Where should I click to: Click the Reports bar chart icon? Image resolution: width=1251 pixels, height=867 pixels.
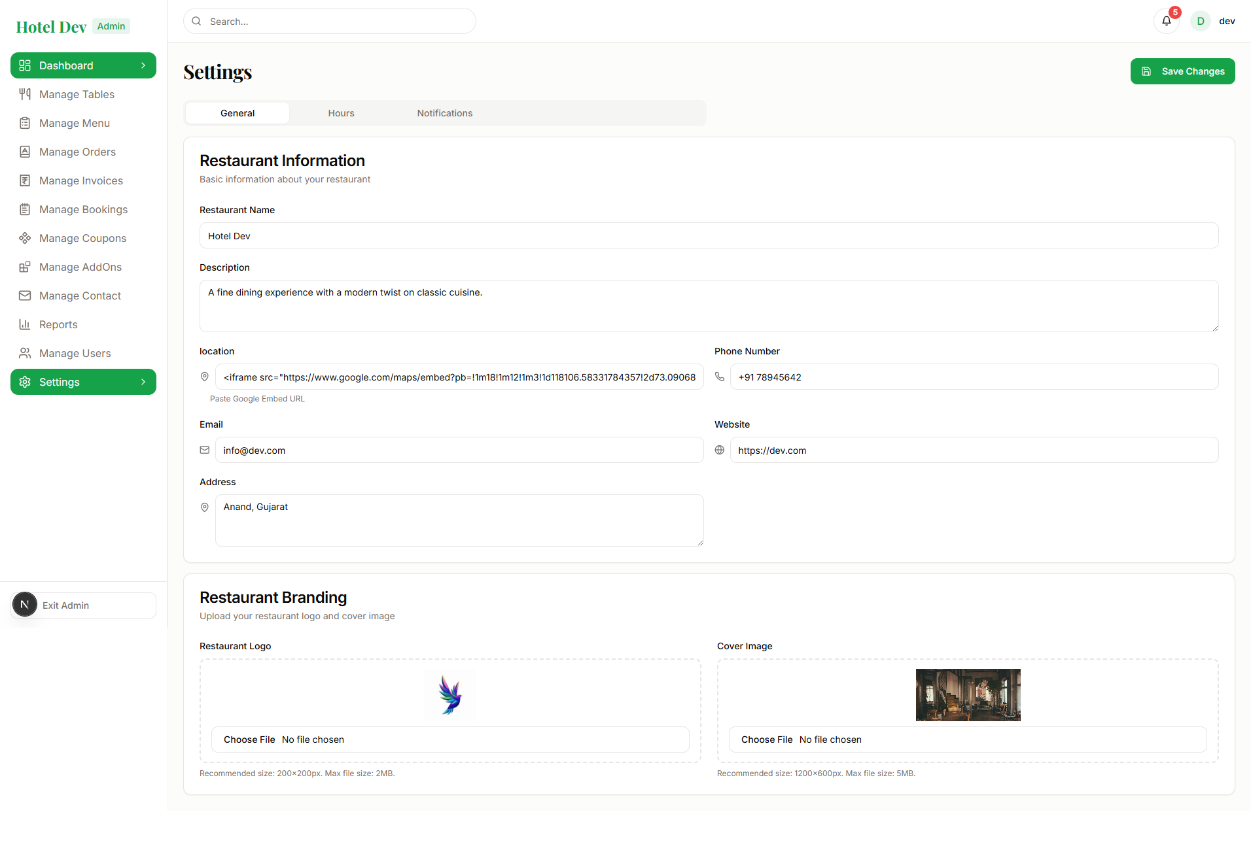pyautogui.click(x=25, y=324)
